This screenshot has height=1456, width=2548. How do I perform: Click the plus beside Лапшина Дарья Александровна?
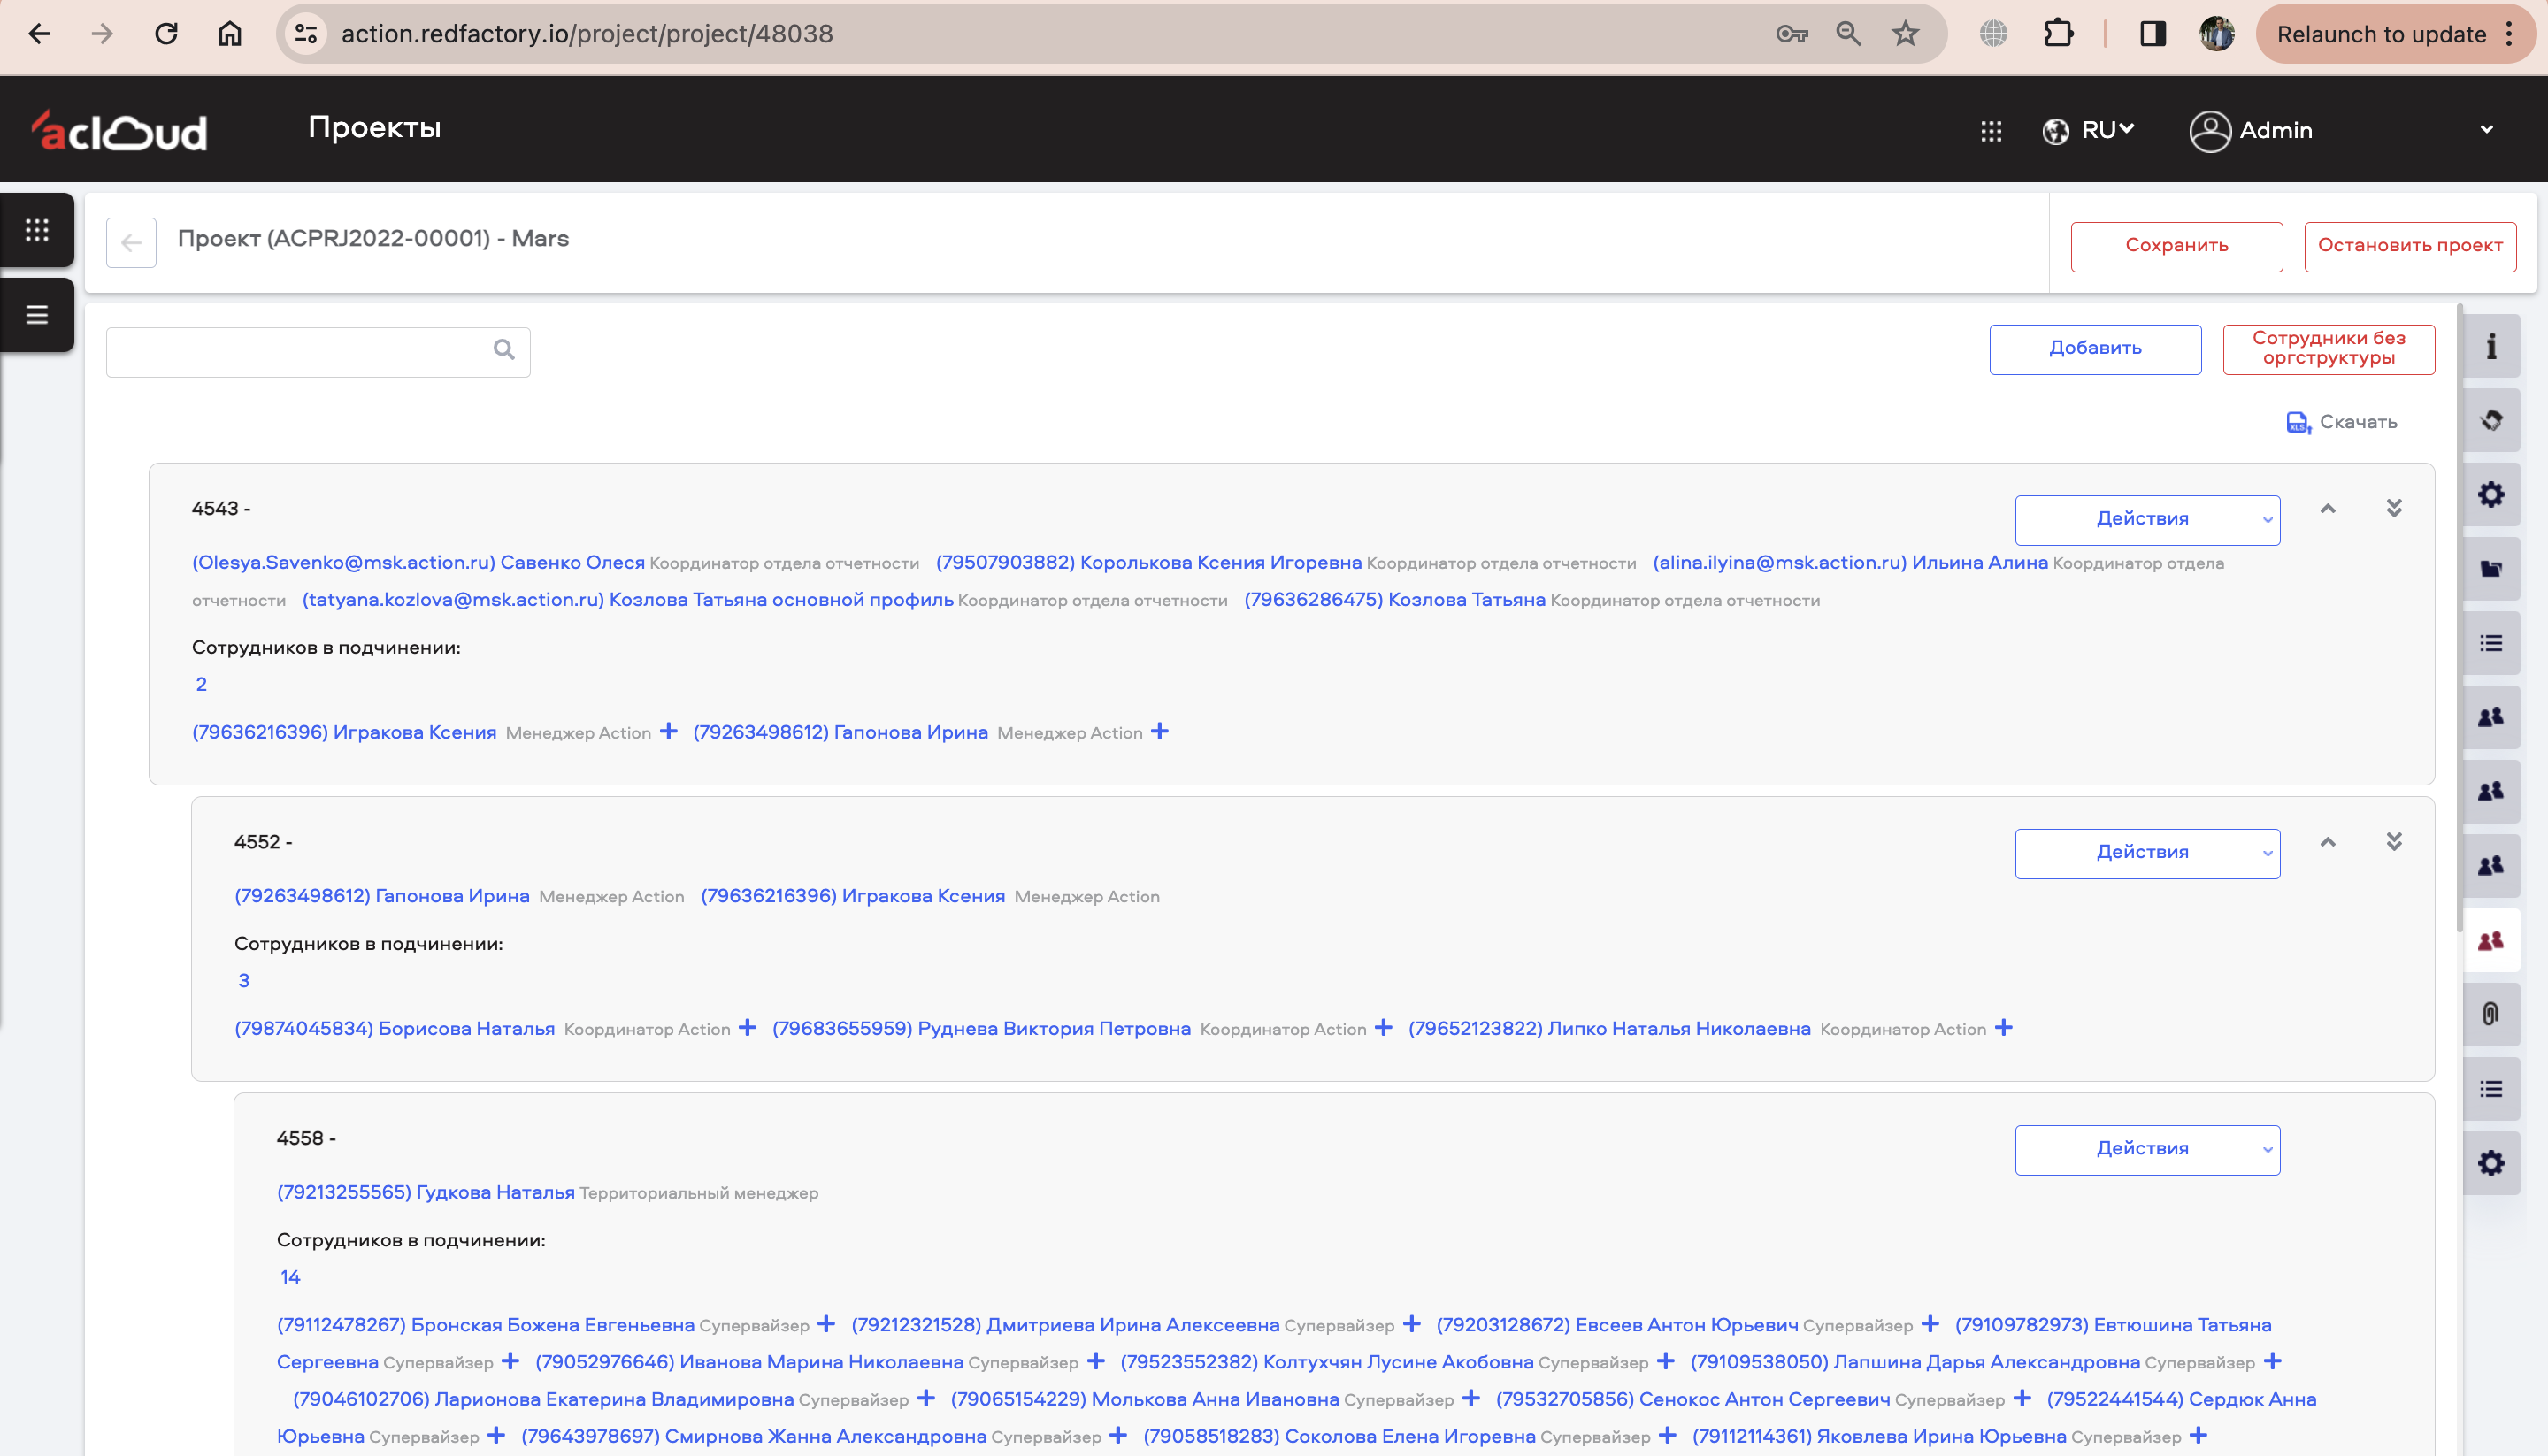click(2272, 1361)
